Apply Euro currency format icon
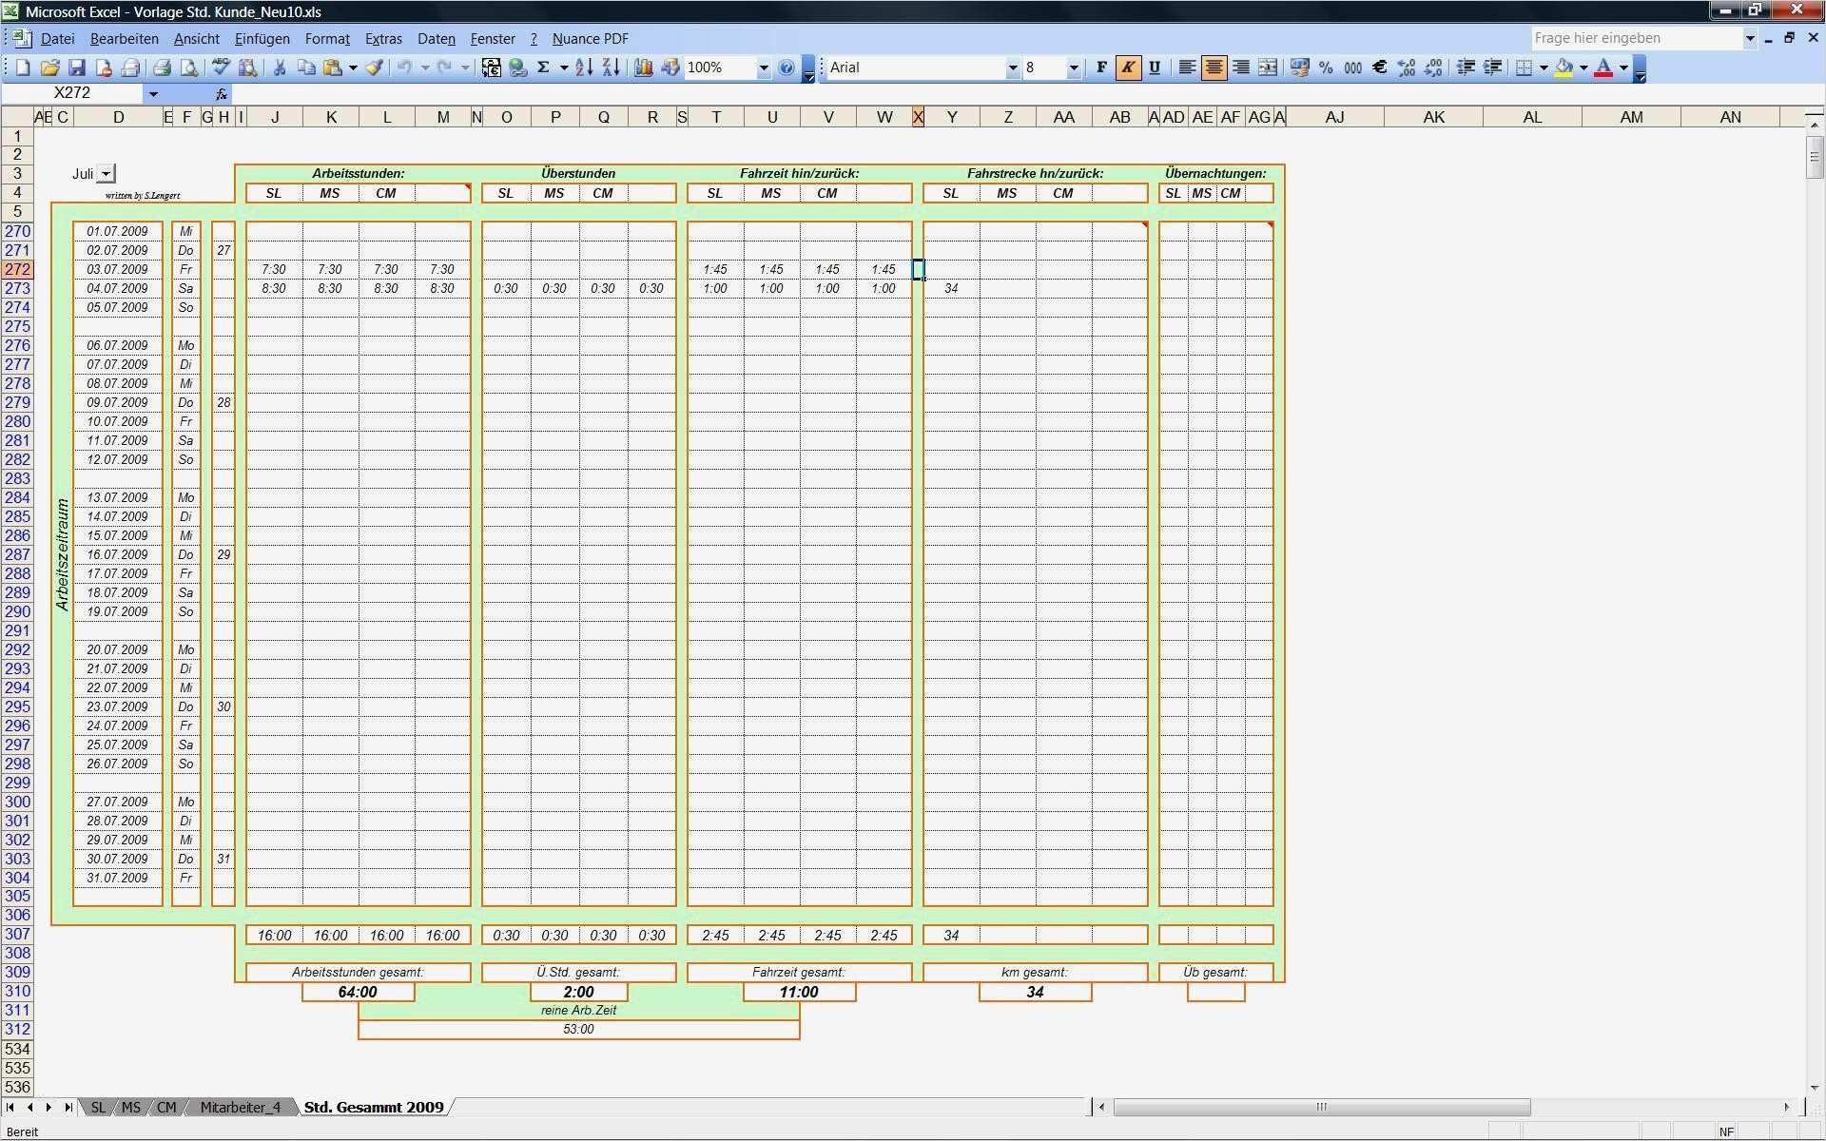1826x1141 pixels. pyautogui.click(x=1379, y=68)
